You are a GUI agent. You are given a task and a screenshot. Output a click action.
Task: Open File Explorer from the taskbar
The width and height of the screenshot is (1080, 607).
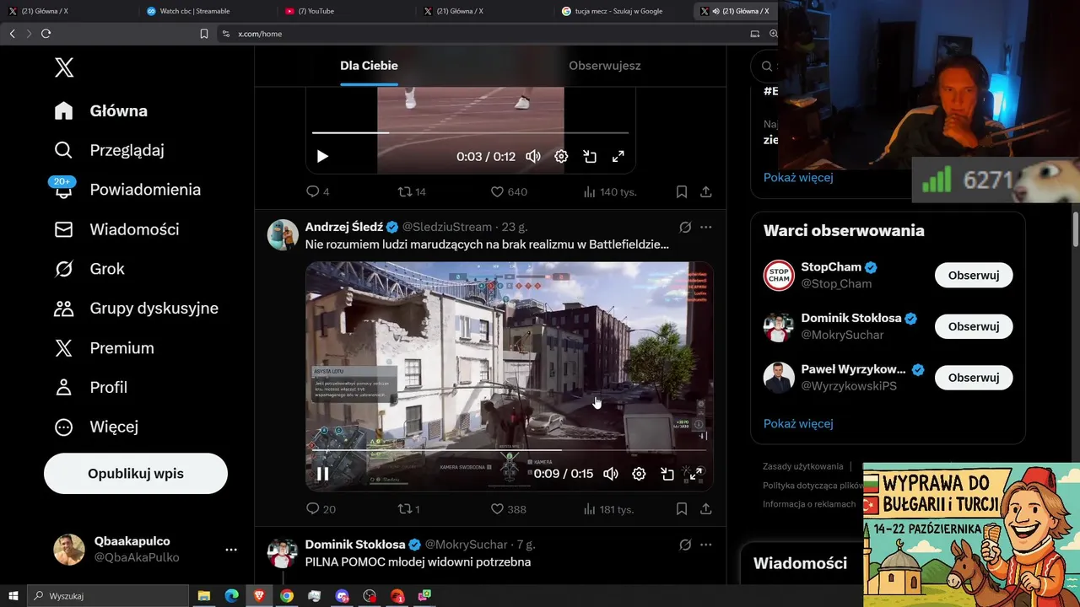click(203, 596)
